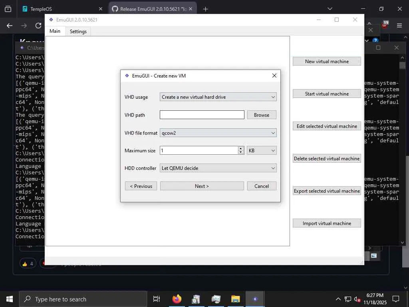Click the taskbar search box

(83, 299)
